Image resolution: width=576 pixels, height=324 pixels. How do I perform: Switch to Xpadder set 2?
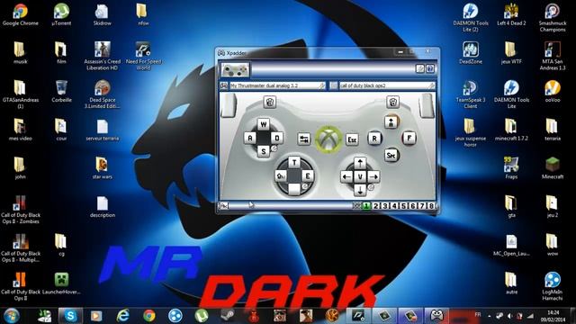coord(376,206)
